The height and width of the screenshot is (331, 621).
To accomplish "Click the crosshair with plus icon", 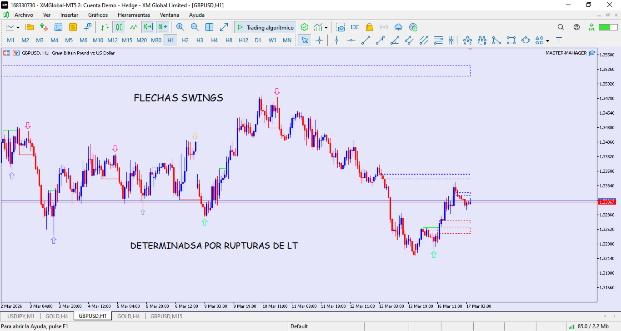I will 87,27.
